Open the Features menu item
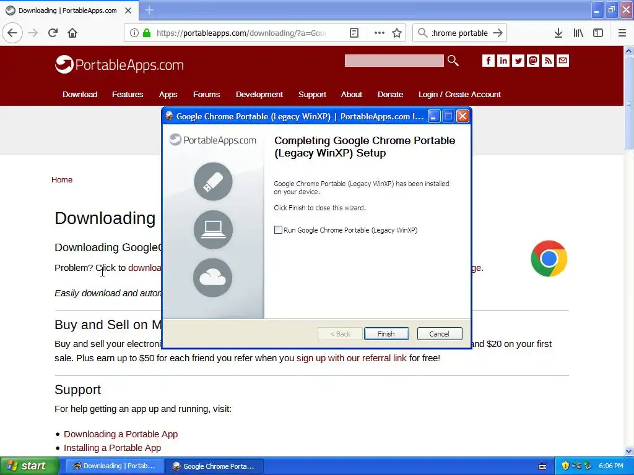Viewport: 634px width, 475px height. tap(128, 94)
